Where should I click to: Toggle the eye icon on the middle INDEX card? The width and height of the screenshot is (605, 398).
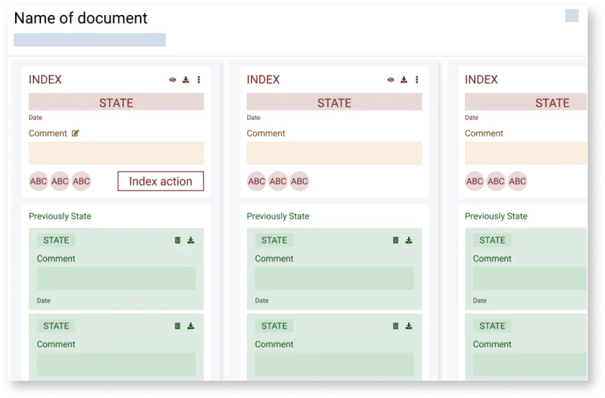390,80
